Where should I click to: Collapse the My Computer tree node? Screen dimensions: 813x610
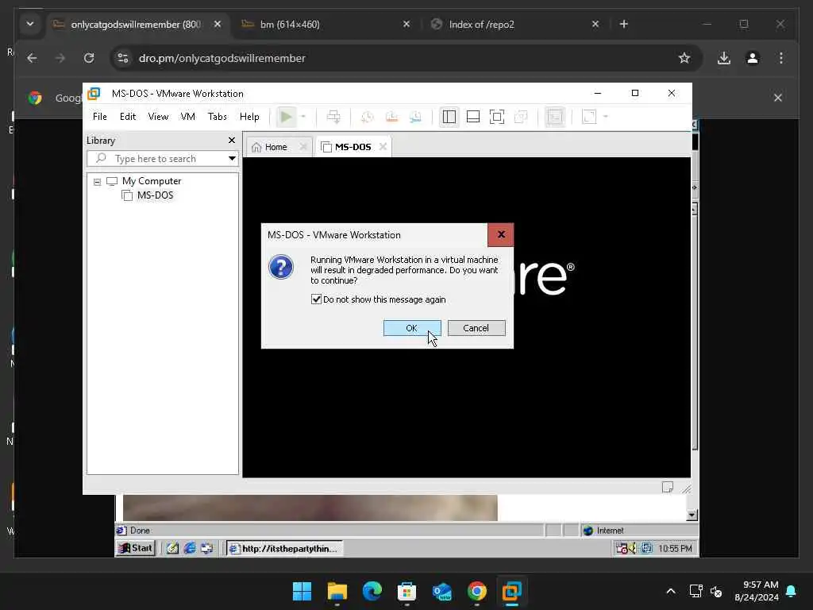pyautogui.click(x=97, y=182)
